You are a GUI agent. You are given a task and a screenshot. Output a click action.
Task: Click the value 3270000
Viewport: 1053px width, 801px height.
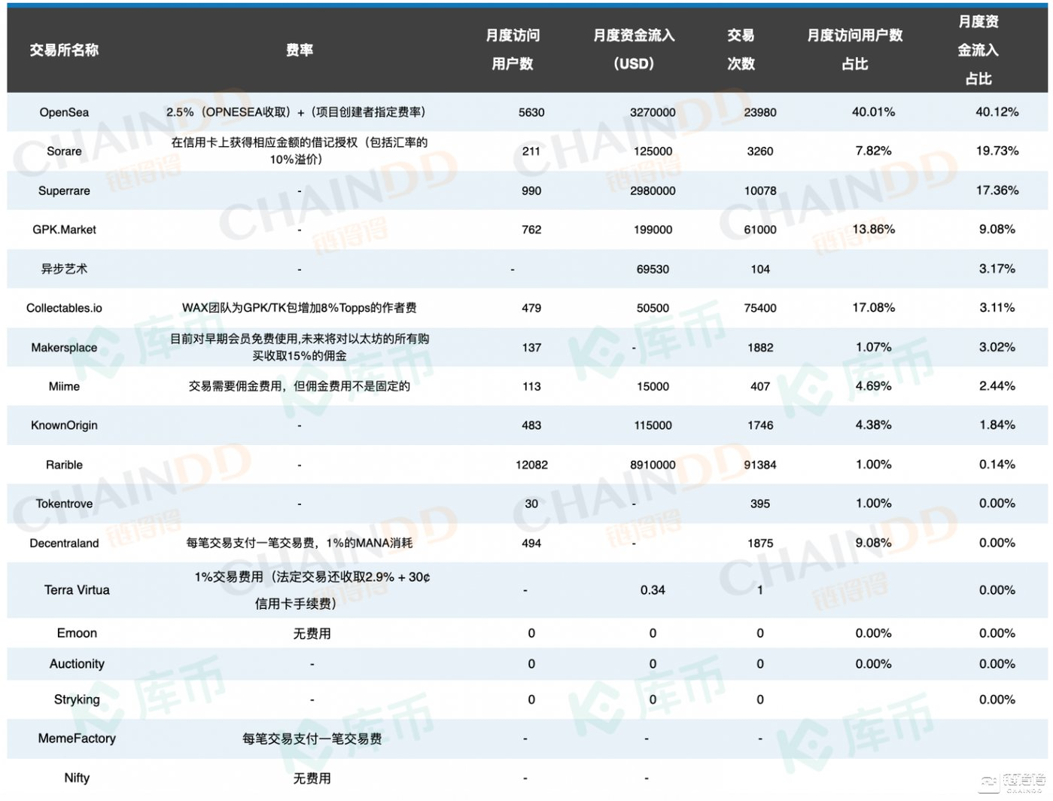[653, 112]
